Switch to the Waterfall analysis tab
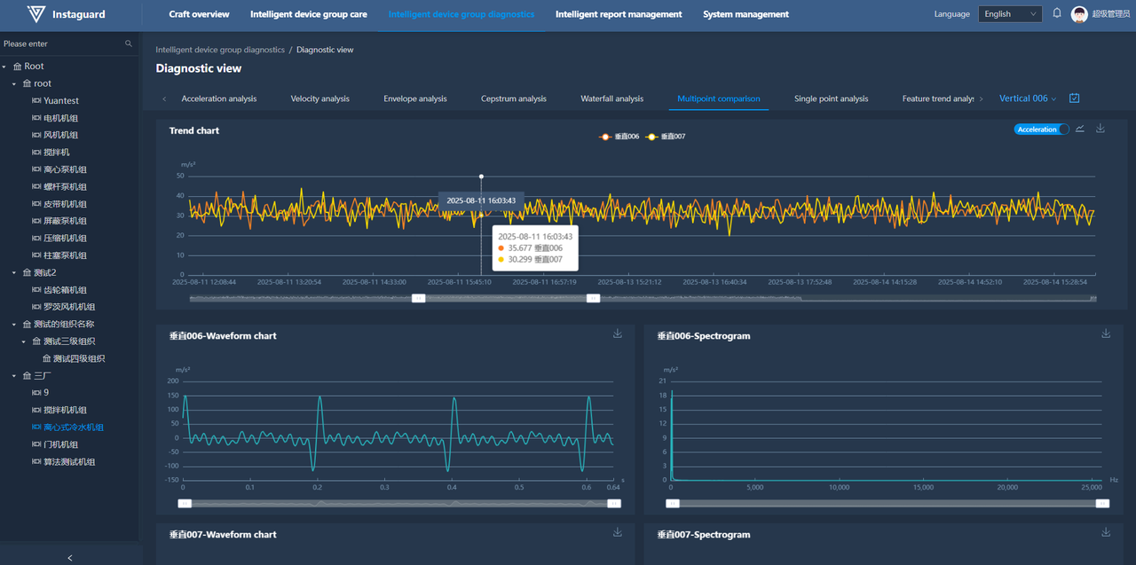This screenshot has width=1136, height=565. click(x=611, y=98)
